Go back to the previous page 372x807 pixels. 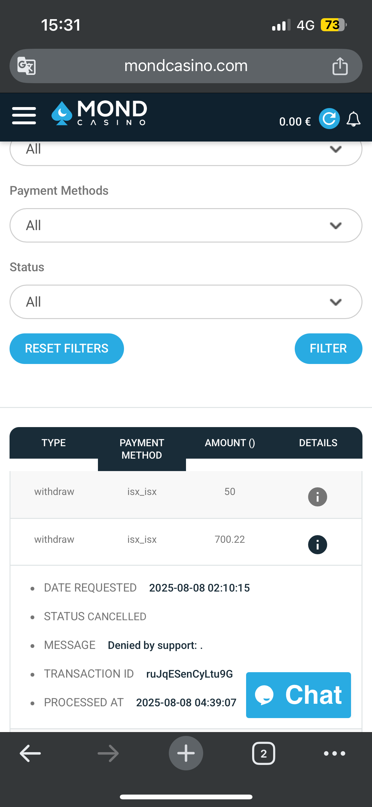coord(30,753)
